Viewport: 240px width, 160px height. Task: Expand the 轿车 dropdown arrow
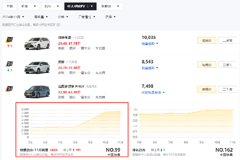tap(35, 6)
